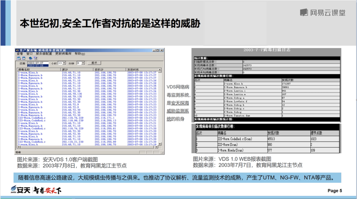
Task: Open the 小时 hour dropdown
Action: coord(64,63)
